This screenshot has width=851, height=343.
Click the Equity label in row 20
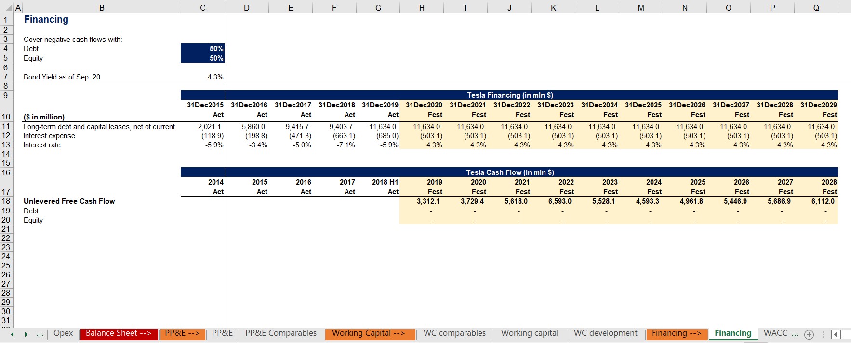coord(33,220)
